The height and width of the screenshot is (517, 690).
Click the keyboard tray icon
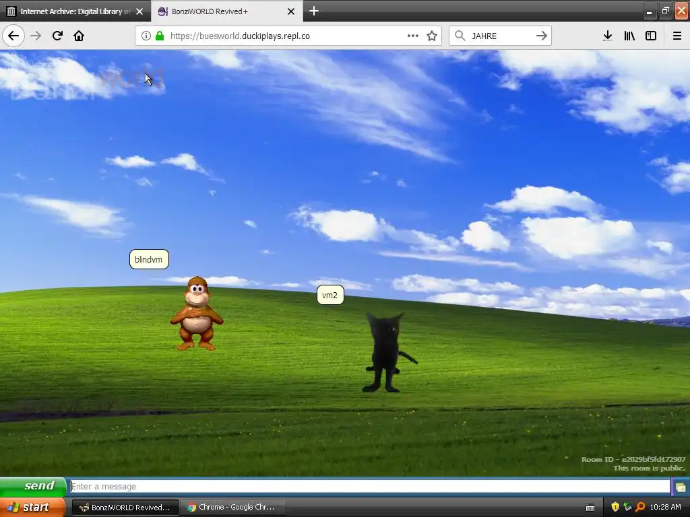click(x=590, y=508)
